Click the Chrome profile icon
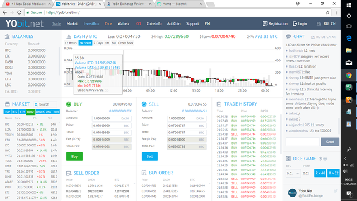 coord(297,4)
